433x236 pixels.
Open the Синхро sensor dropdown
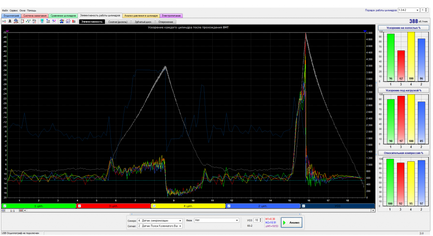[x=160, y=220]
